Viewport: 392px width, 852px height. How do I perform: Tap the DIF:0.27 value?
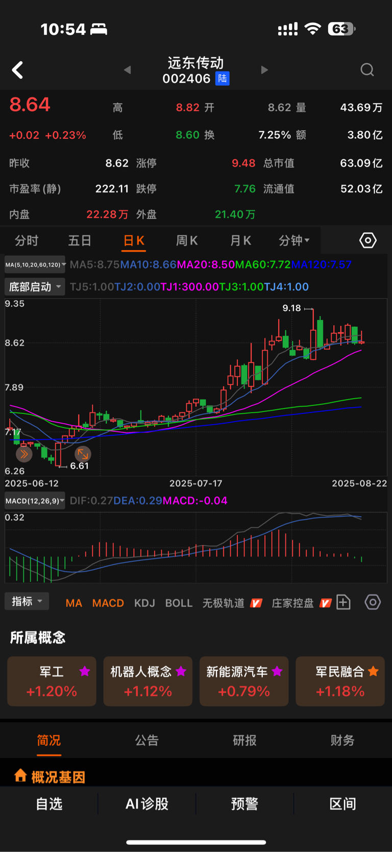pos(91,500)
